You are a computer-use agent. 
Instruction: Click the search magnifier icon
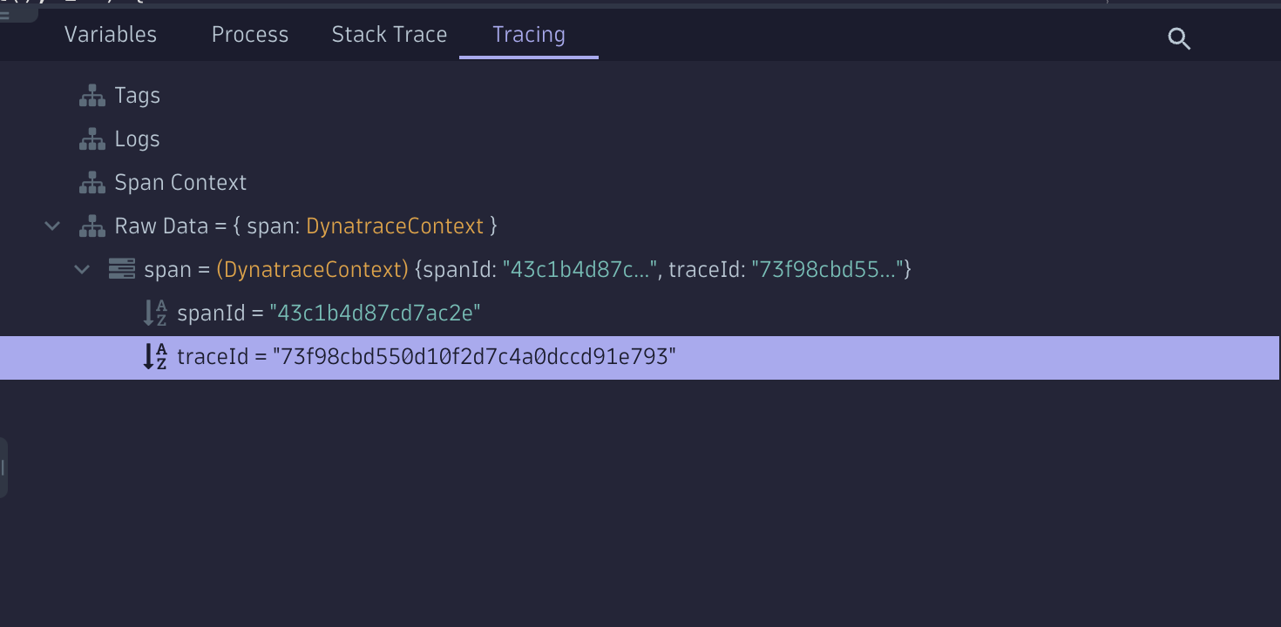pyautogui.click(x=1179, y=38)
